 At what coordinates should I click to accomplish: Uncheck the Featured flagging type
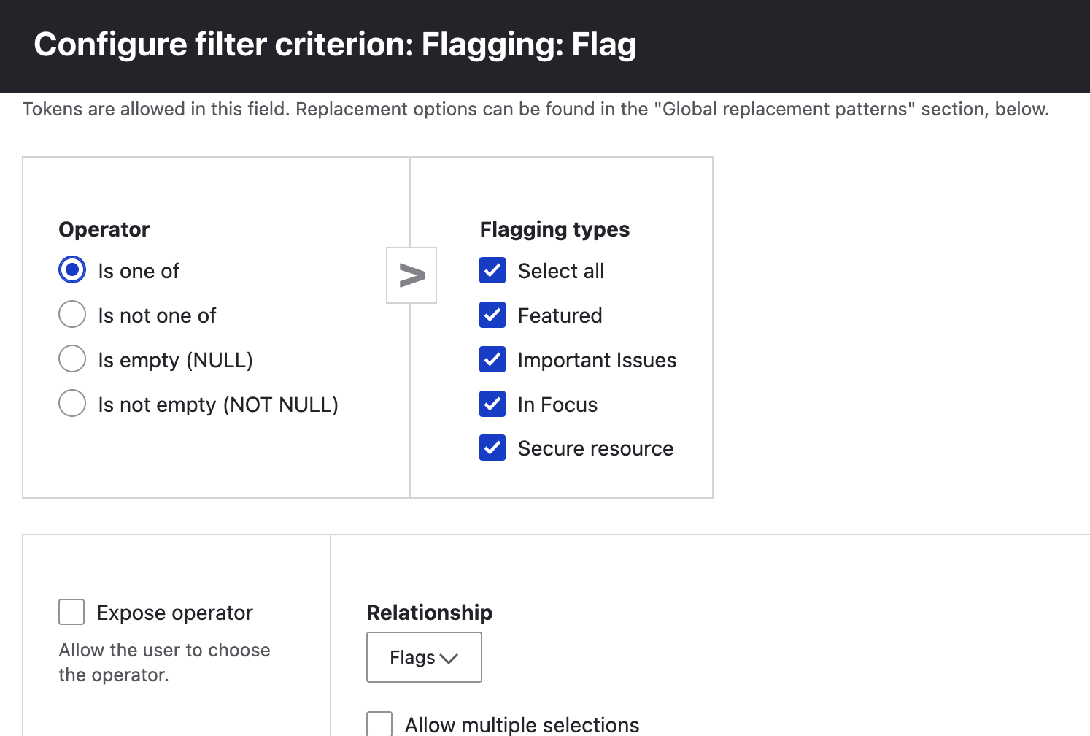492,315
